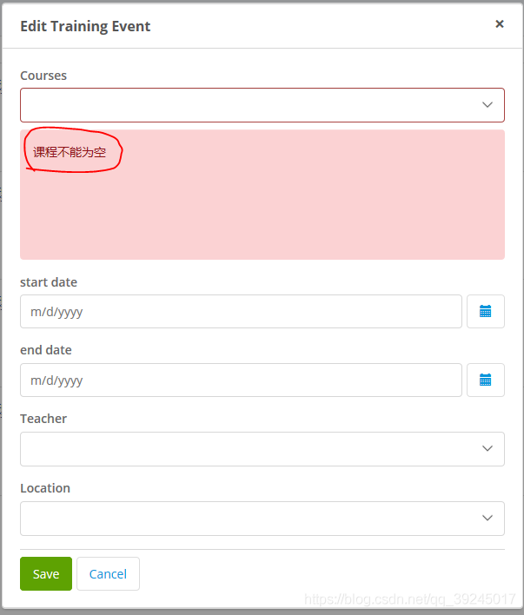Click the blog.csdn.net watermark URL
This screenshot has width=524, height=615.
point(410,599)
